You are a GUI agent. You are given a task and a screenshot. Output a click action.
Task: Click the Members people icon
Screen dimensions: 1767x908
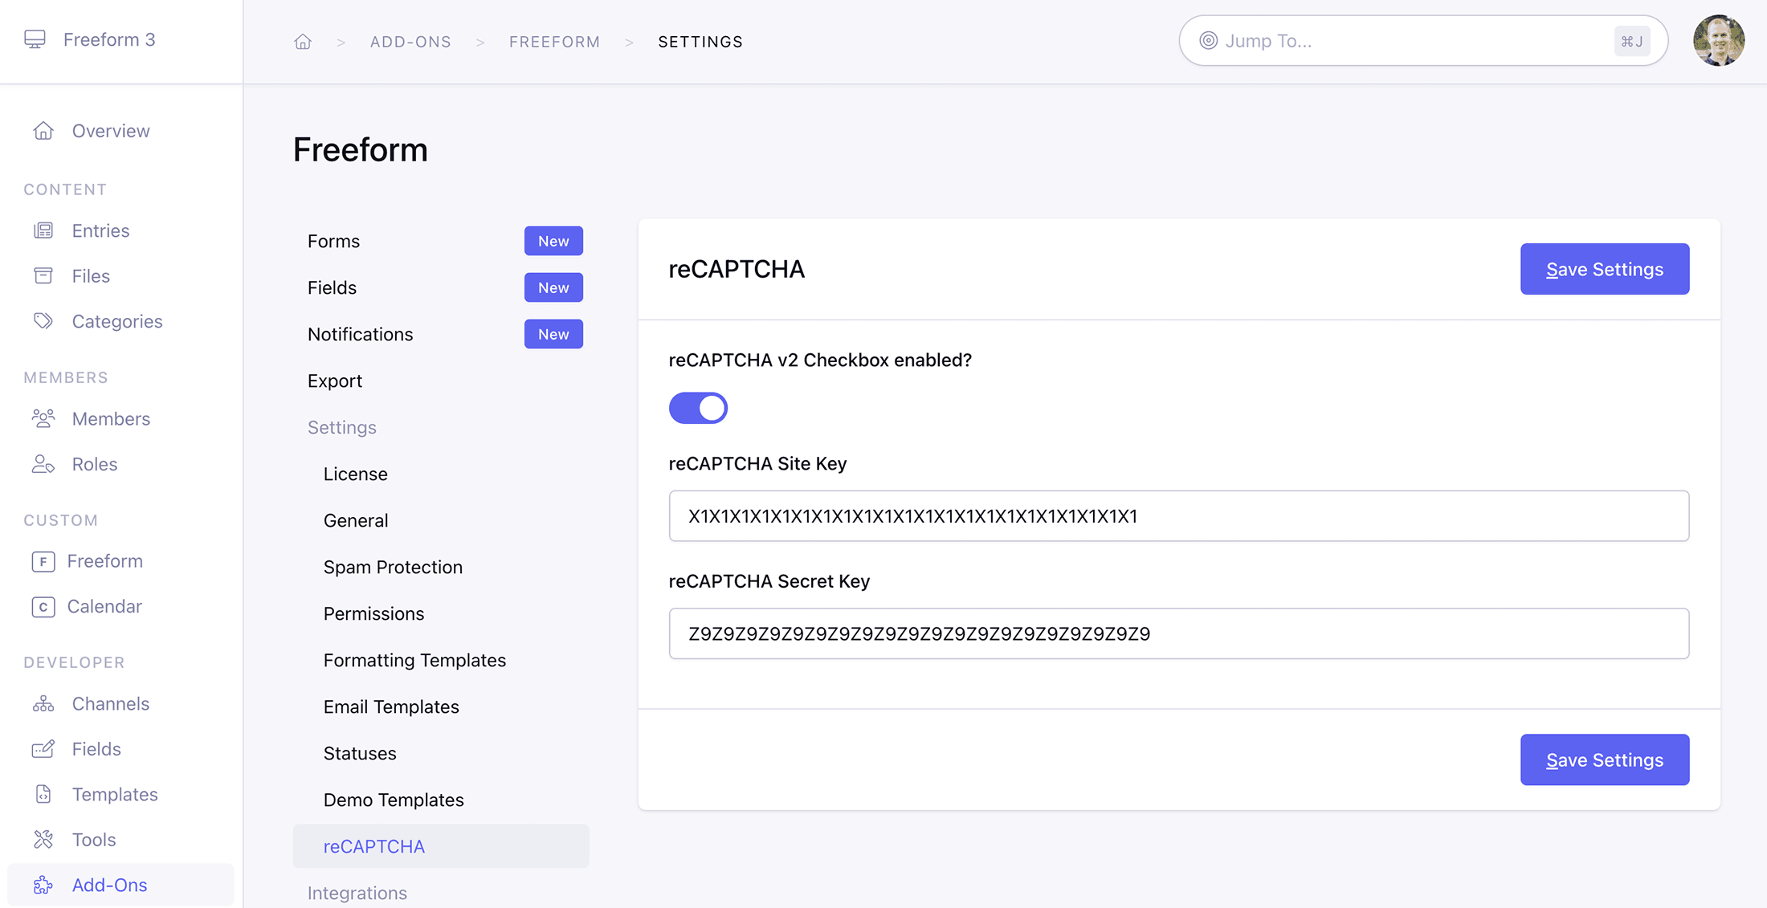click(43, 419)
